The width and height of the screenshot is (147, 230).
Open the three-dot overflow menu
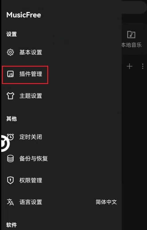(143, 66)
